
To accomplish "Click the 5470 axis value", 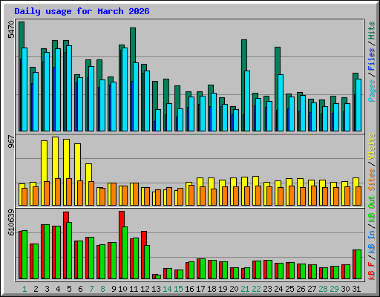I will (11, 30).
